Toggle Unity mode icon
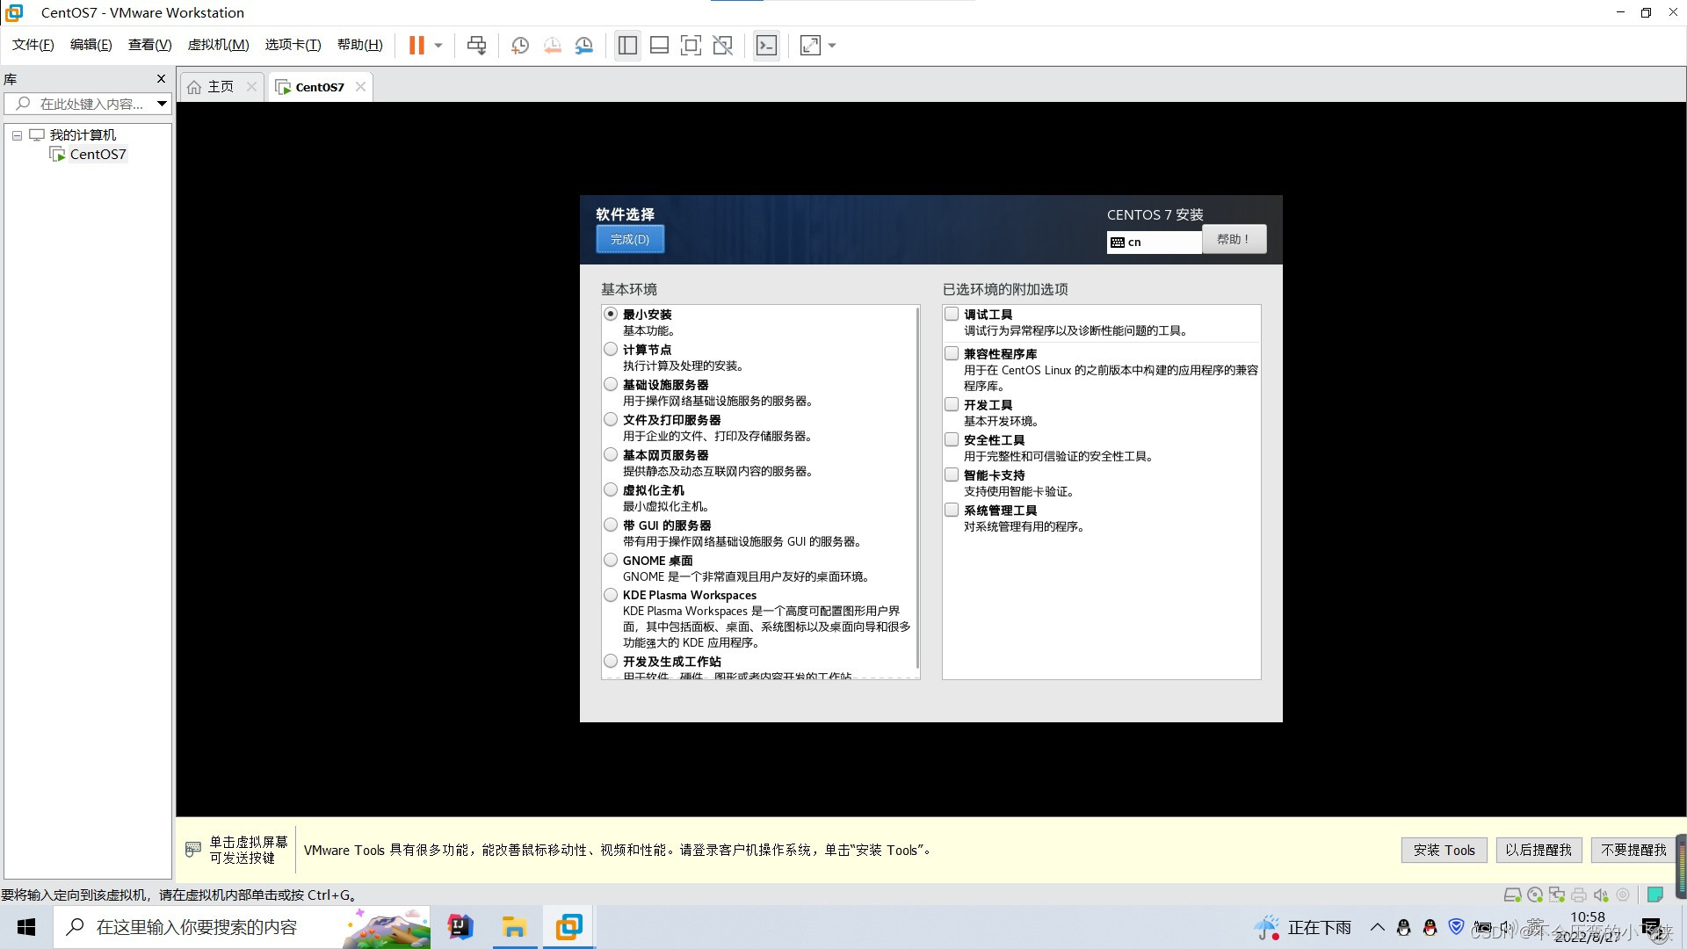1687x949 pixels. (x=722, y=45)
